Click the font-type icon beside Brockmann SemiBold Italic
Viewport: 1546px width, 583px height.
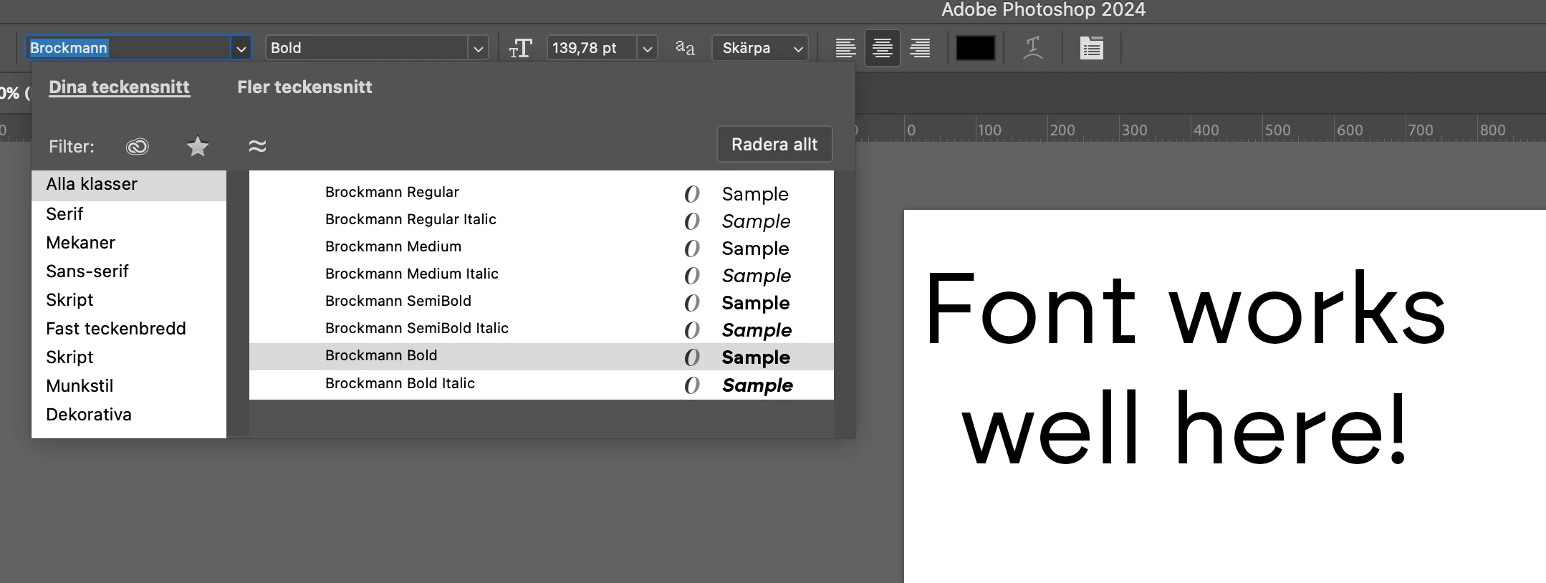pos(691,330)
